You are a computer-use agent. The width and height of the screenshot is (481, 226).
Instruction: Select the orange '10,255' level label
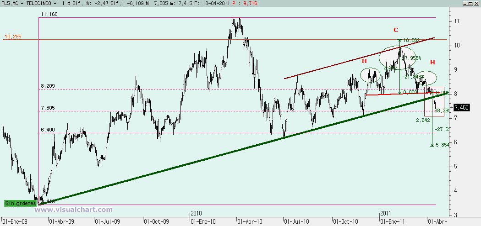(12, 37)
